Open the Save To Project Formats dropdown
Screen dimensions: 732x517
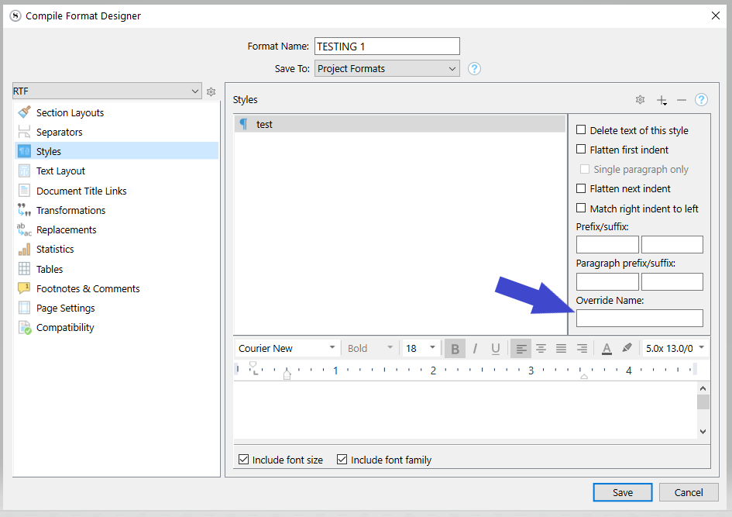click(x=387, y=68)
